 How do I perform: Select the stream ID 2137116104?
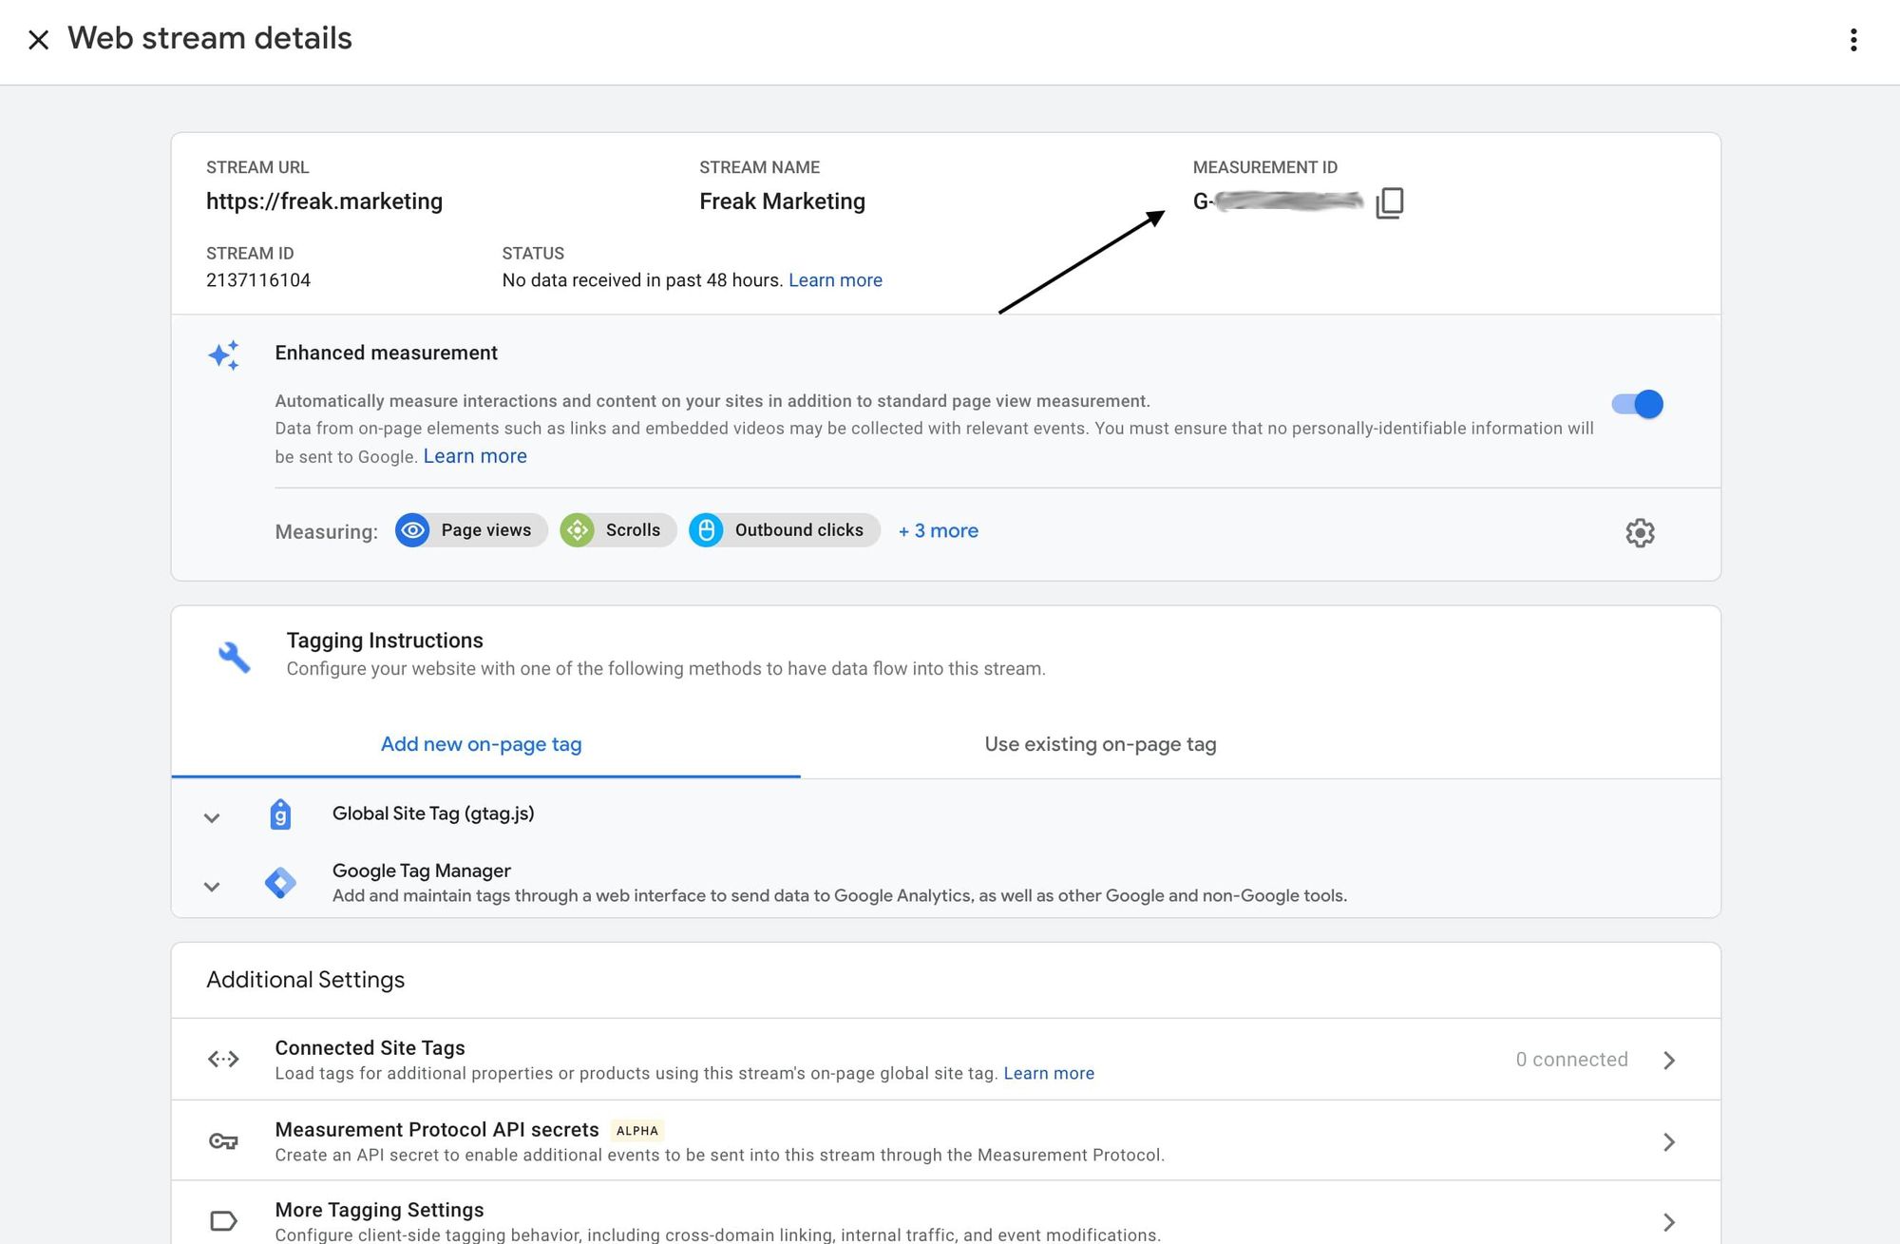pos(258,280)
